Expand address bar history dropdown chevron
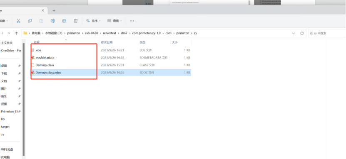The height and width of the screenshot is (159, 346). click(293, 33)
